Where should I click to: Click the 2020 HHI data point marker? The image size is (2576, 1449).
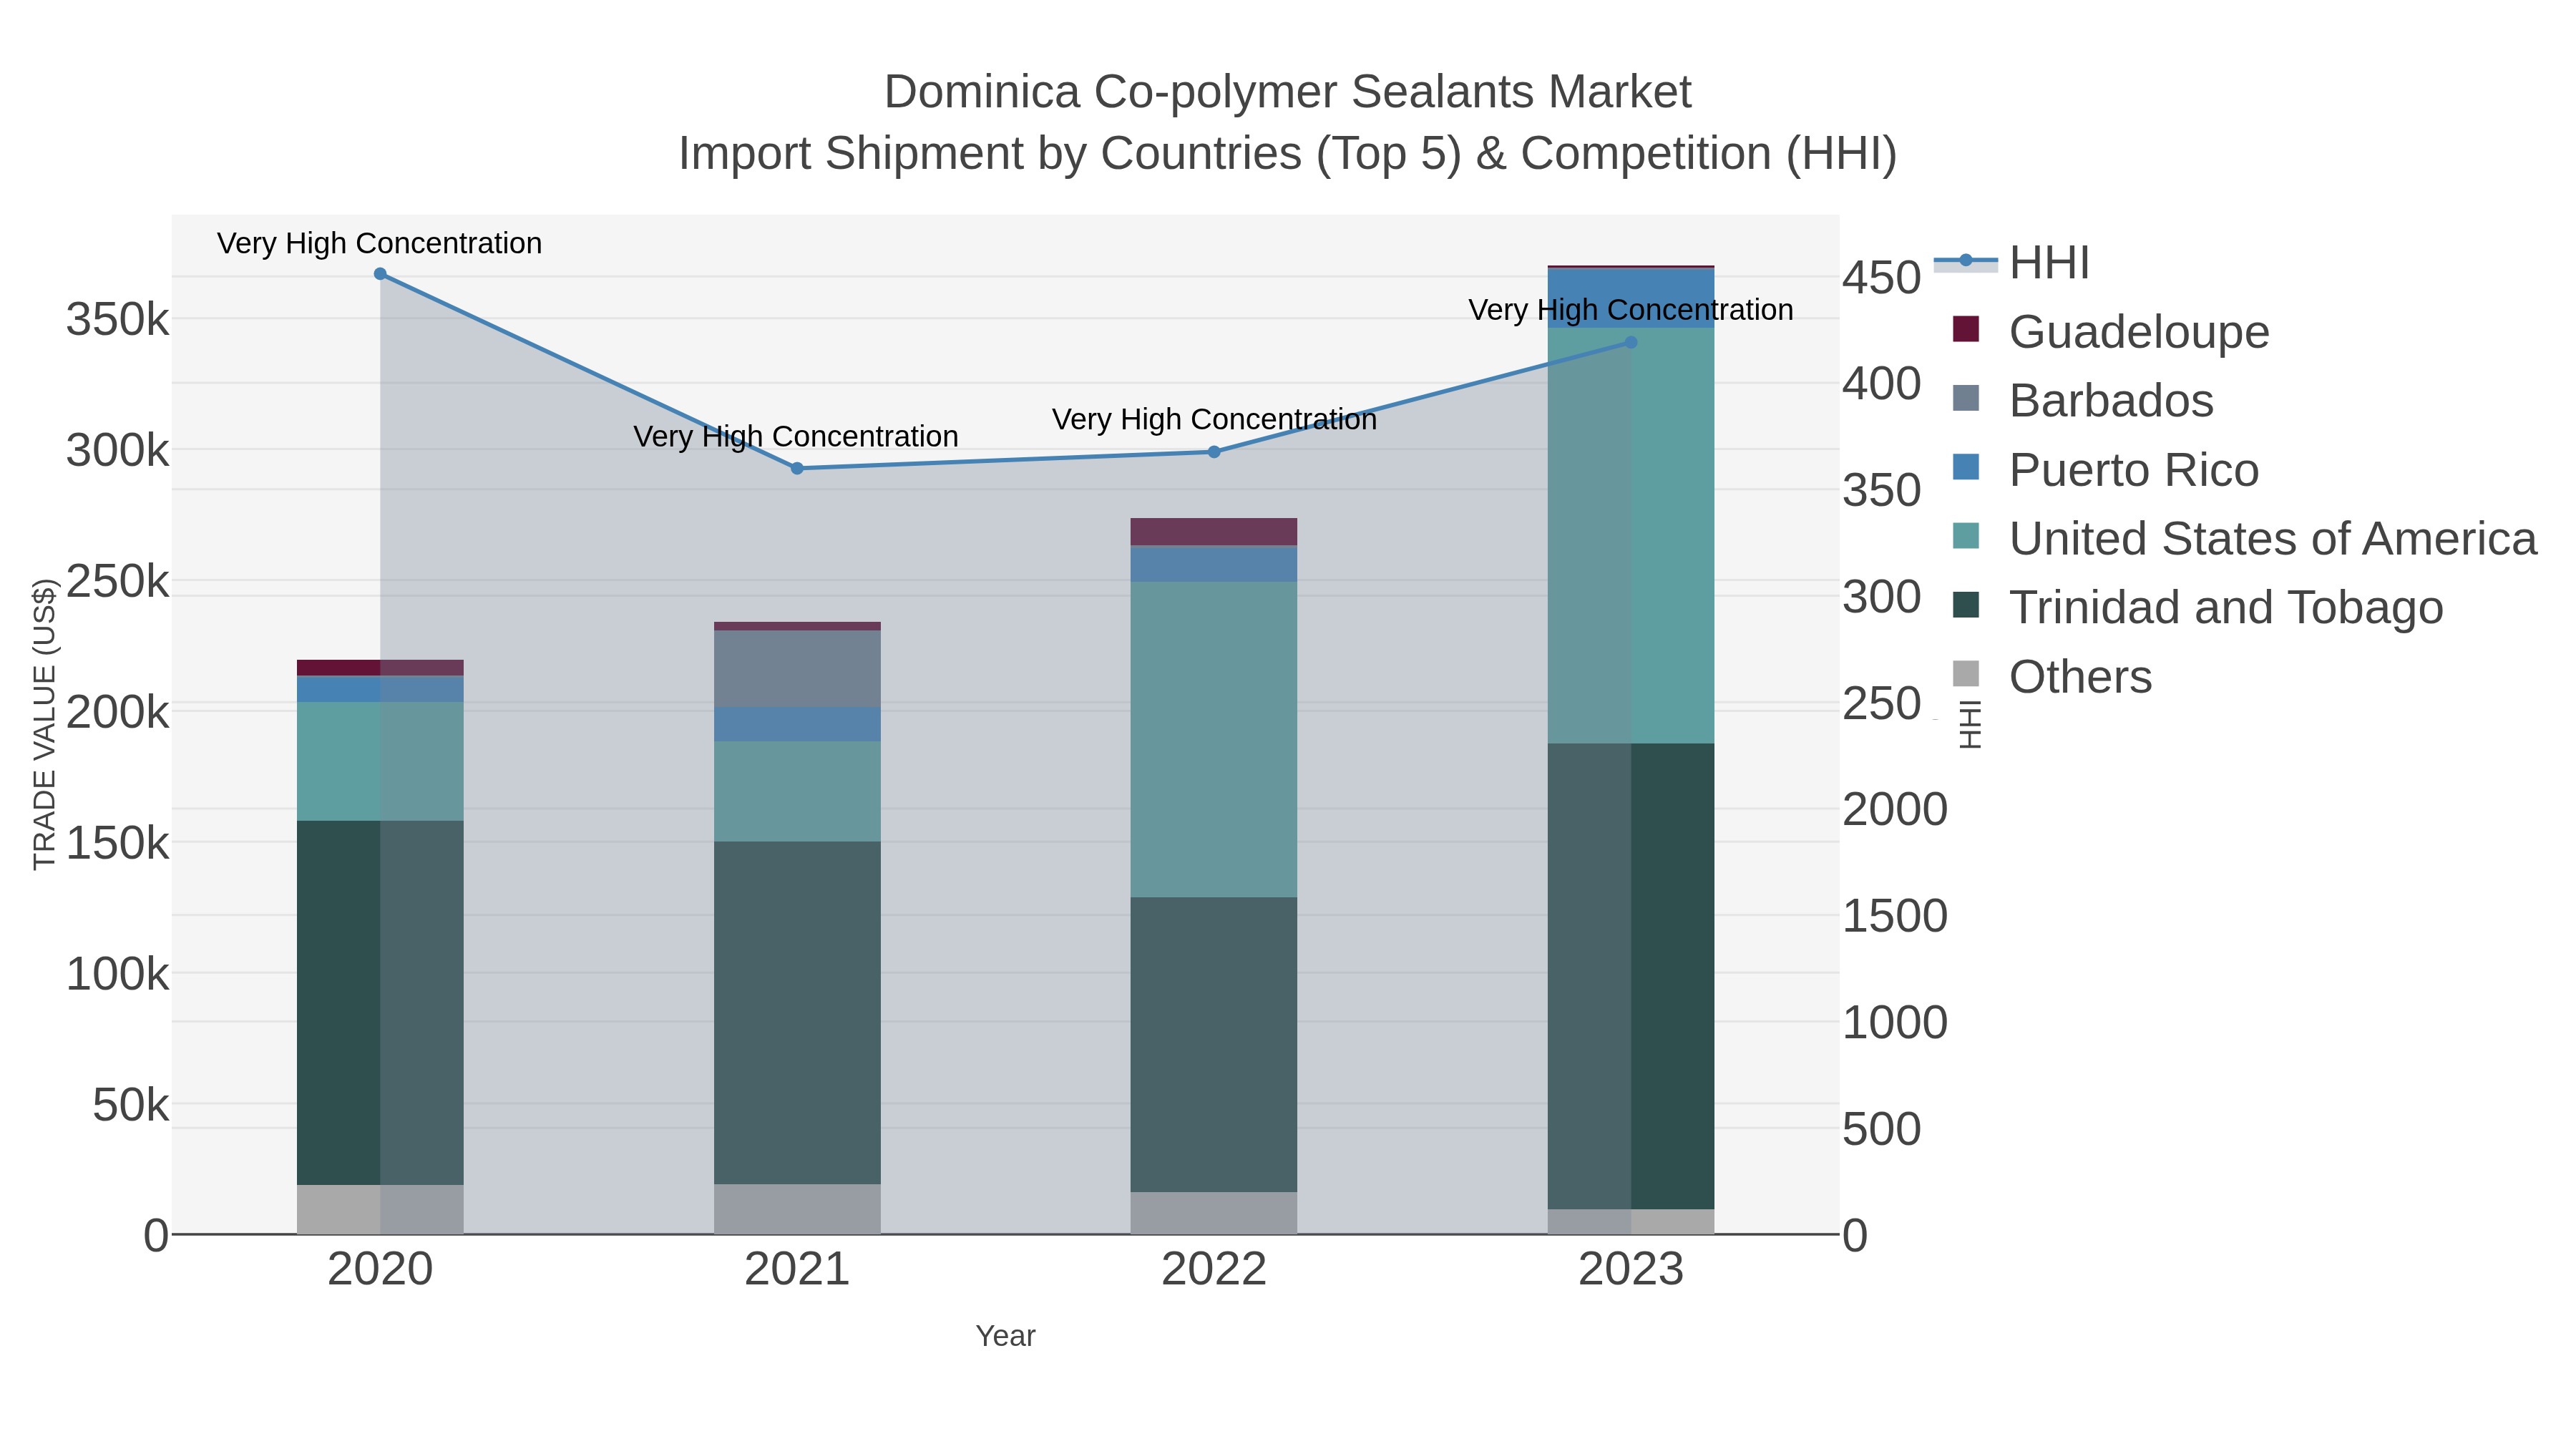(380, 274)
